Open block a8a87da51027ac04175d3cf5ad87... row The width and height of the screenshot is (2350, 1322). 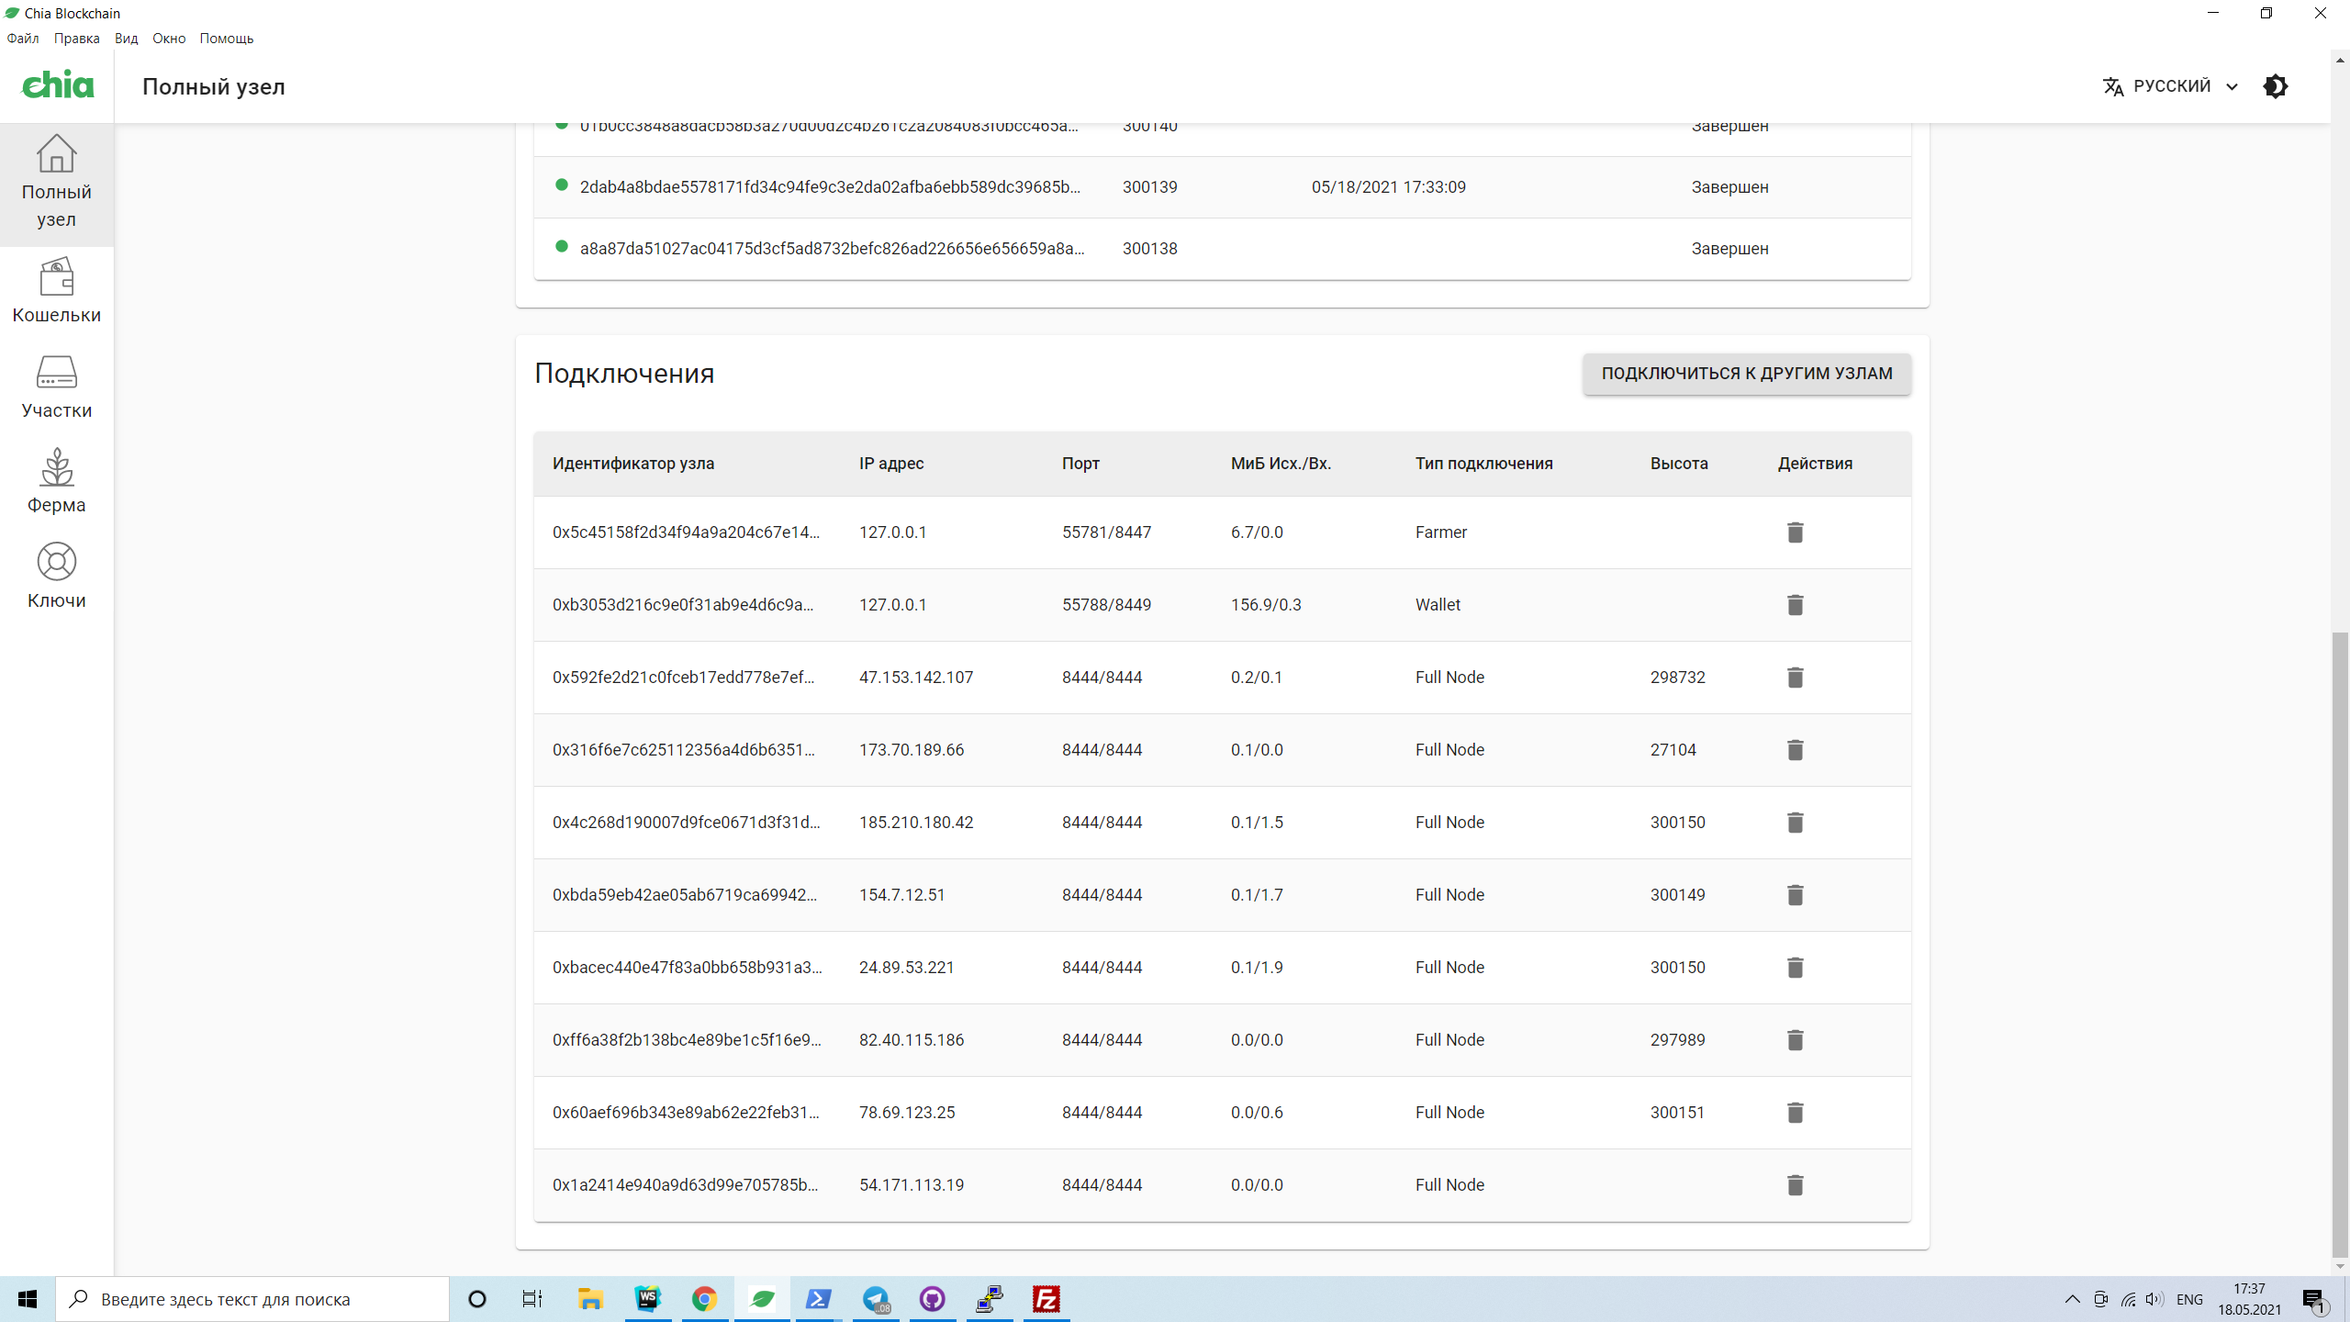[x=1223, y=249]
